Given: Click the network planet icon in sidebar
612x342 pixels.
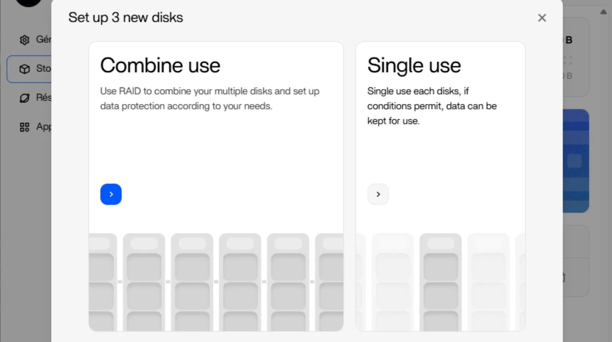Looking at the screenshot, I should coord(24,98).
